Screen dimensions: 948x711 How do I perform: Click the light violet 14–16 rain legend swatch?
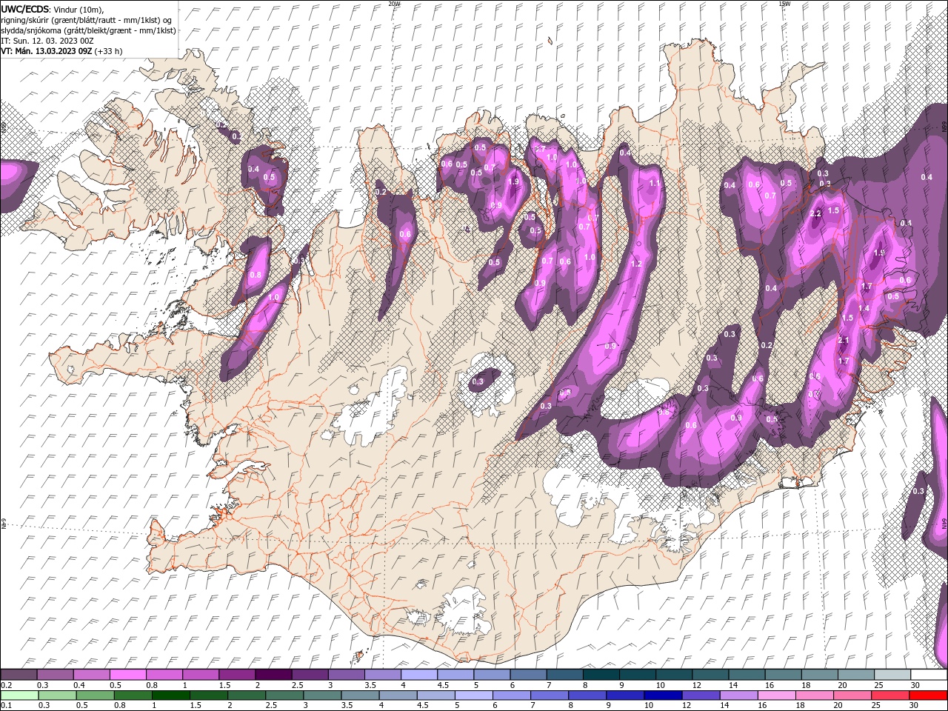pos(739,695)
